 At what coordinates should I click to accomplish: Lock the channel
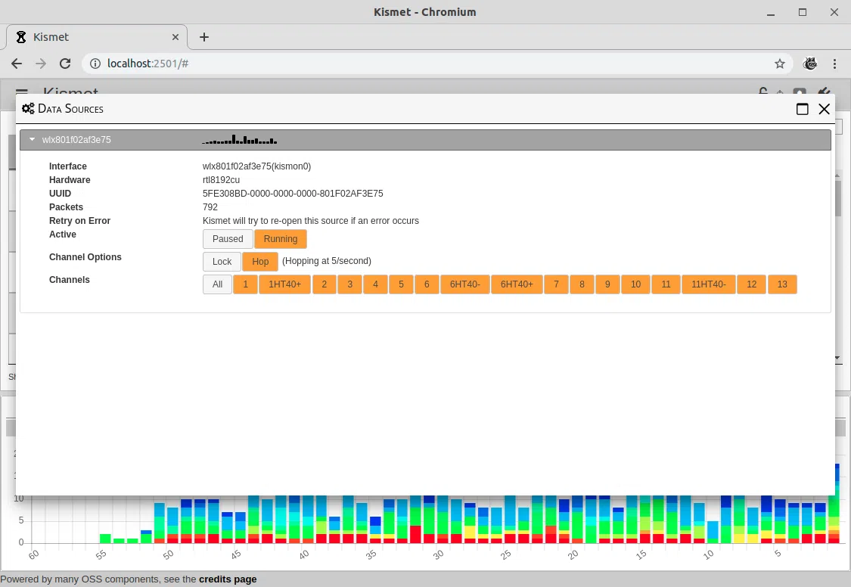[x=222, y=262]
